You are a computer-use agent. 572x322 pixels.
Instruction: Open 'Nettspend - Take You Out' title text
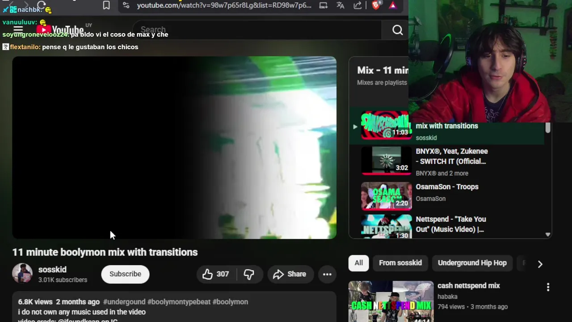tap(451, 224)
